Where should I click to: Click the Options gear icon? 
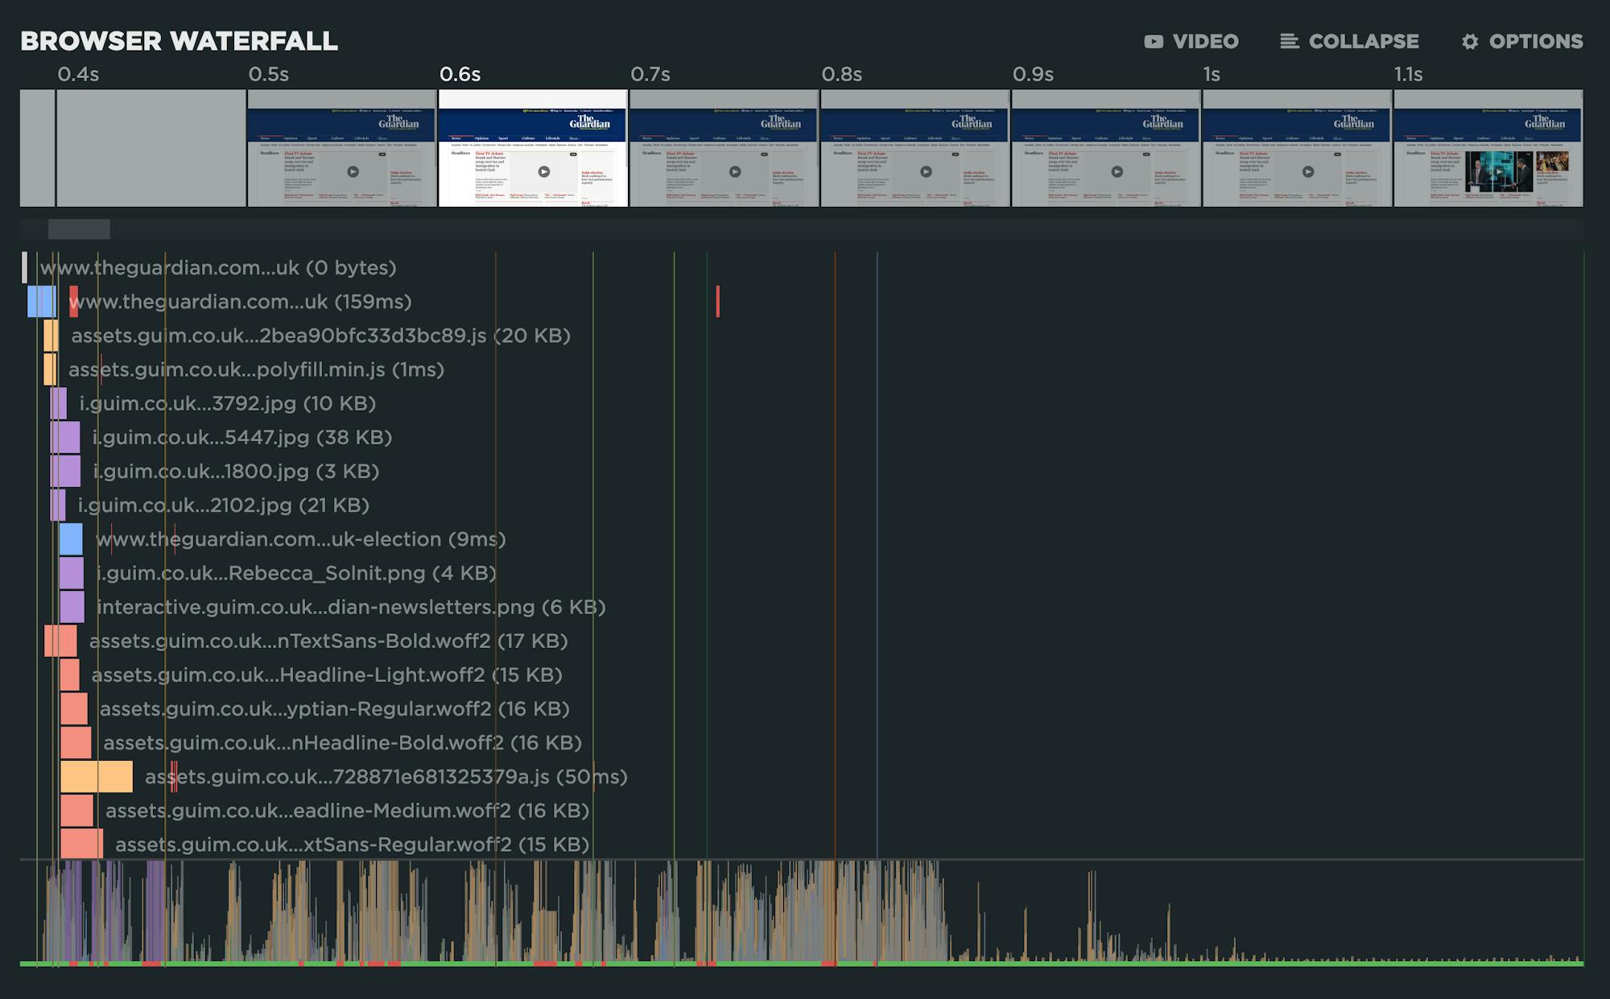click(1470, 42)
